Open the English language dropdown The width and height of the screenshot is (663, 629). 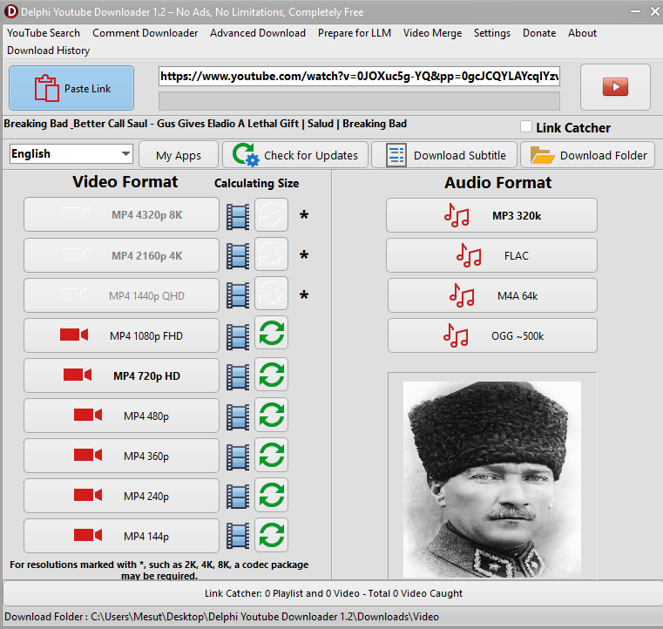[71, 154]
